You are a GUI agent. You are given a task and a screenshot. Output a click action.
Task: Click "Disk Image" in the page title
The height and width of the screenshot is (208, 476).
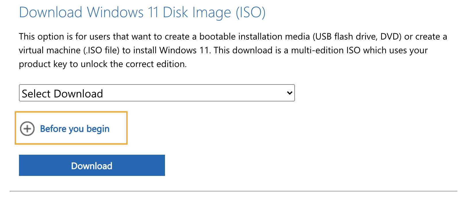[197, 13]
